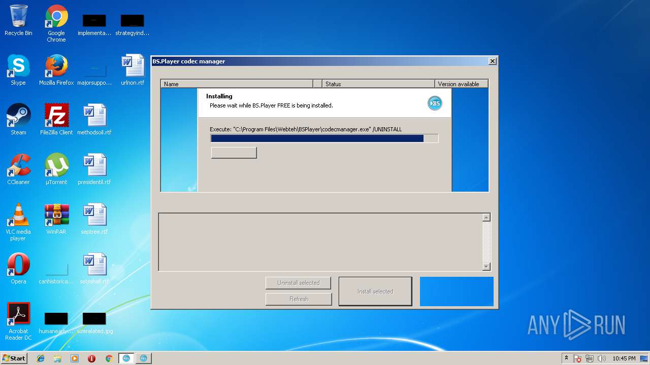Screen dimensions: 650x365
Task: Open the Action Center flag tray icon
Action: [x=577, y=358]
